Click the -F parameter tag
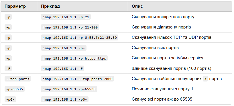Image resolution: width=234 pixels, height=106 pixels. [8, 69]
